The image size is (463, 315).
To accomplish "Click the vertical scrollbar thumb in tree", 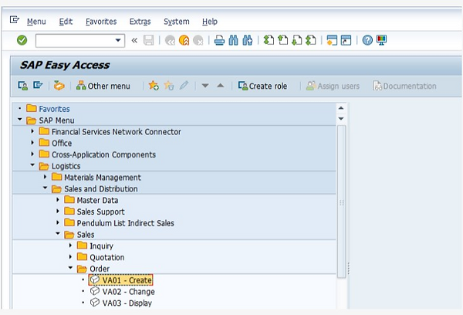I will click(341, 202).
